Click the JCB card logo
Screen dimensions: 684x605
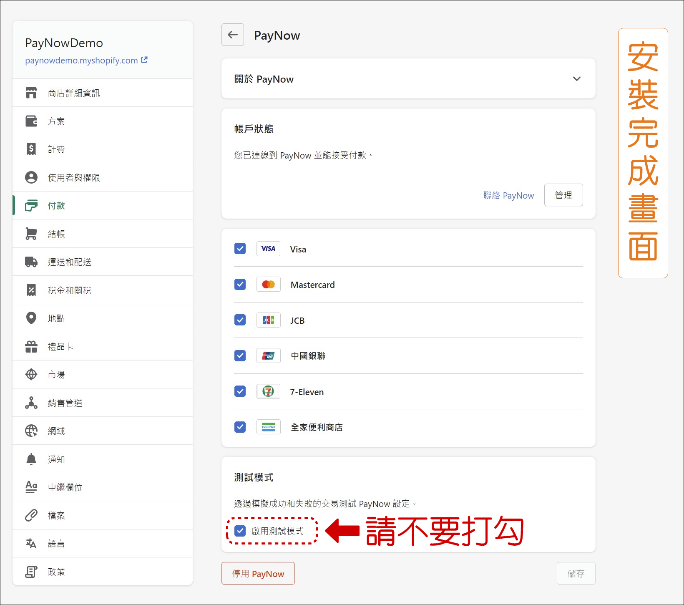pyautogui.click(x=268, y=320)
